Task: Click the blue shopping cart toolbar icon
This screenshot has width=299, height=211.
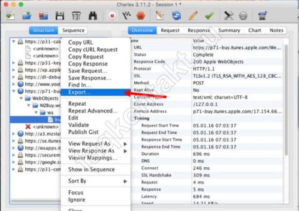Action: 262,16
